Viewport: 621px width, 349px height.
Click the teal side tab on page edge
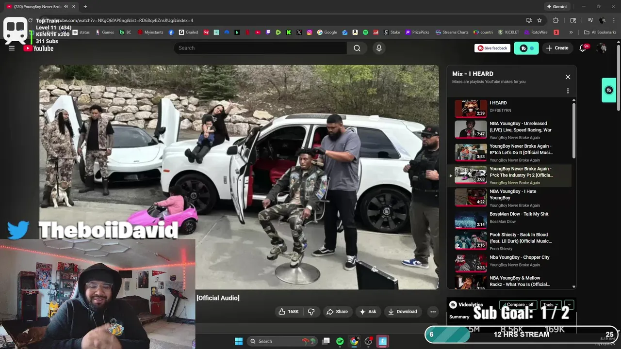(609, 90)
